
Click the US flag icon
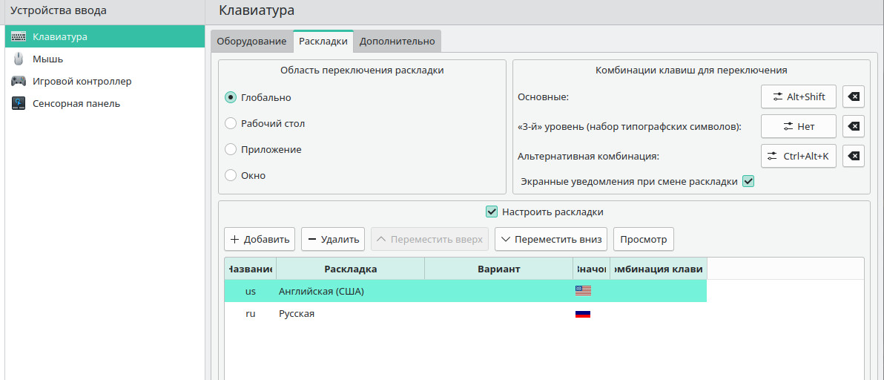pos(583,291)
